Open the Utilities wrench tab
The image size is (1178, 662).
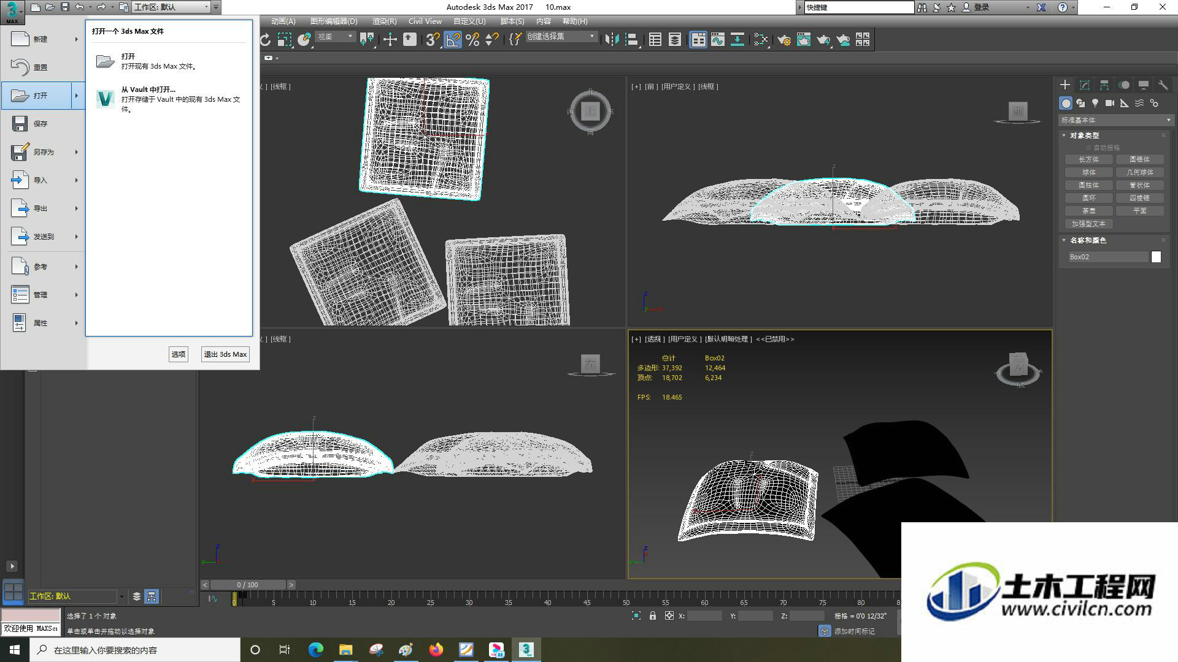click(1163, 85)
